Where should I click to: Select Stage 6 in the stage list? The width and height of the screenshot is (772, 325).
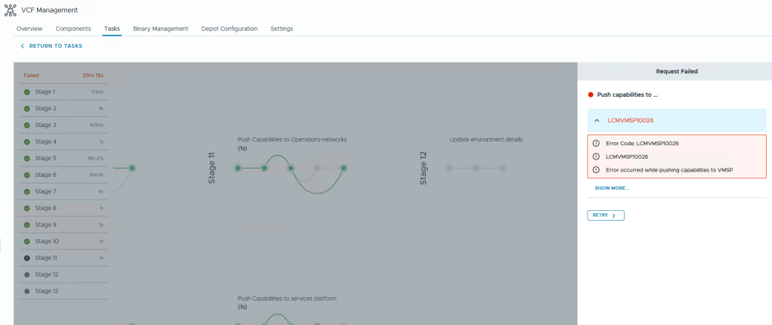(x=63, y=175)
